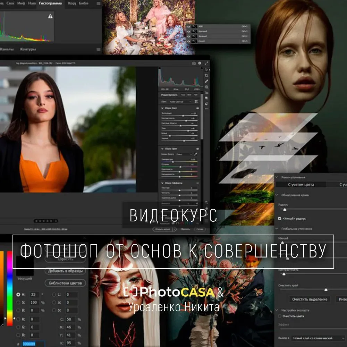Click the rainbow hue strip in color picker
This screenshot has width=347, height=347.
9,288
